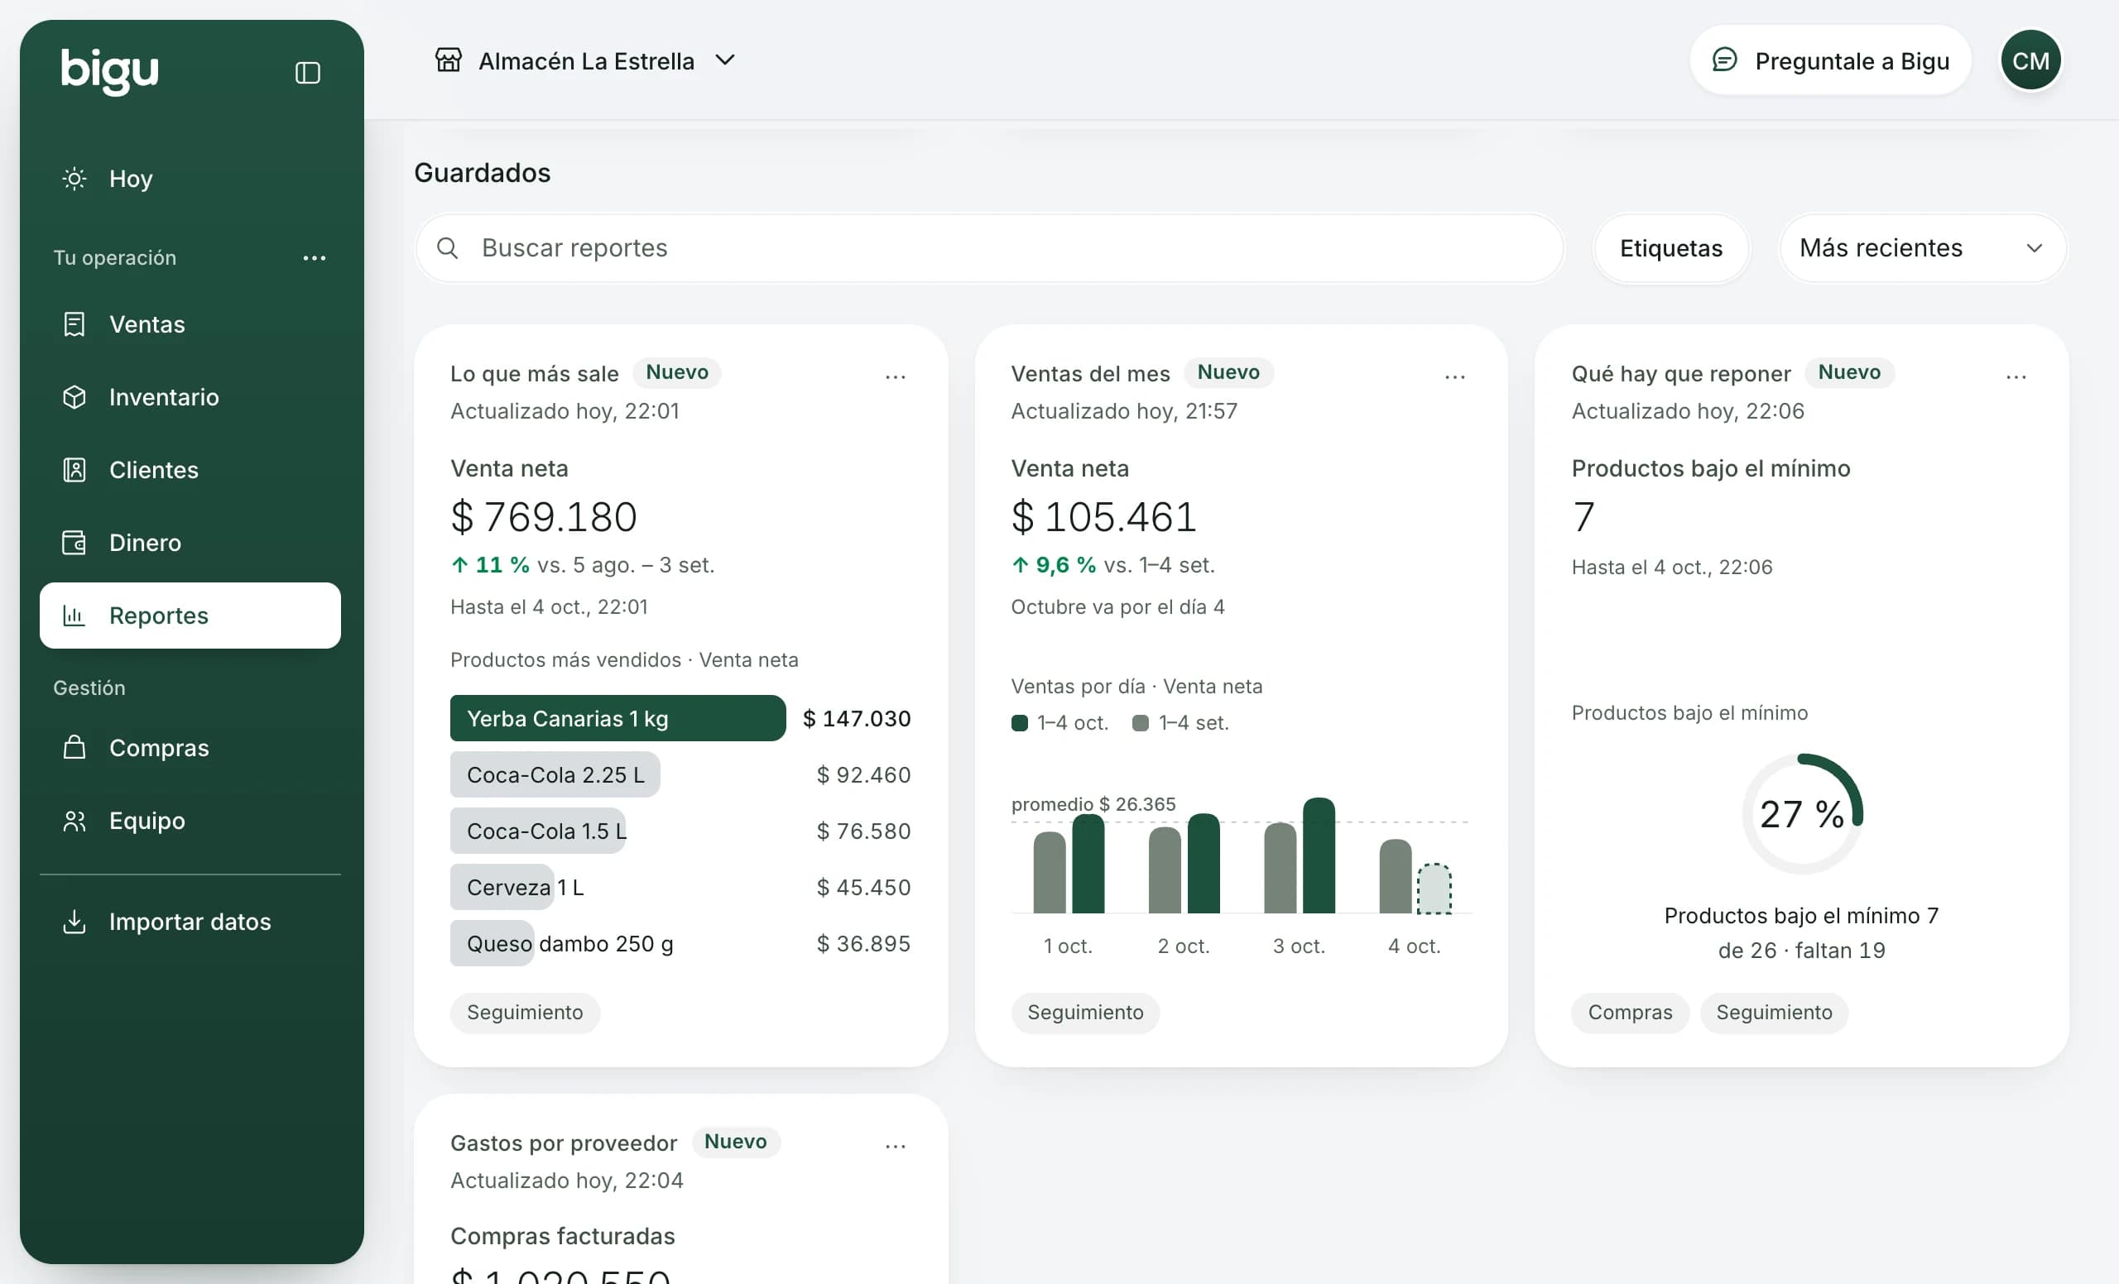The height and width of the screenshot is (1284, 2119).
Task: Select the Cerveza 1 L row
Action: pyautogui.click(x=680, y=888)
